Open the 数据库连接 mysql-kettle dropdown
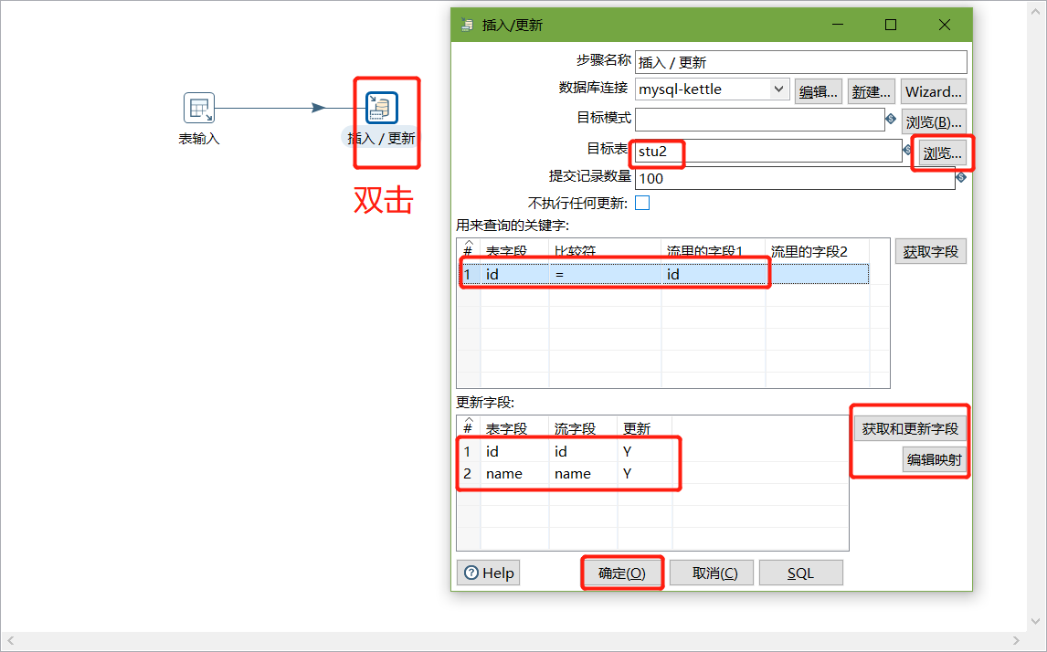1047x652 pixels. click(x=778, y=89)
